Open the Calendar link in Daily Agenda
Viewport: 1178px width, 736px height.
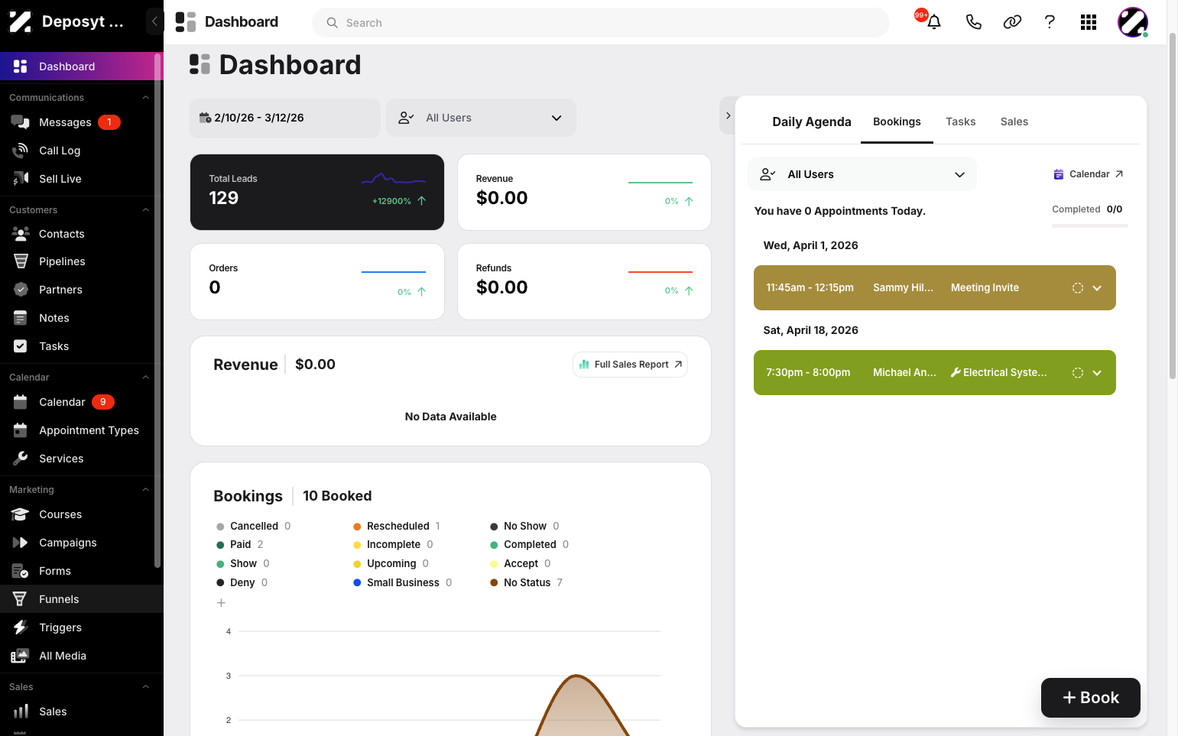click(x=1089, y=174)
